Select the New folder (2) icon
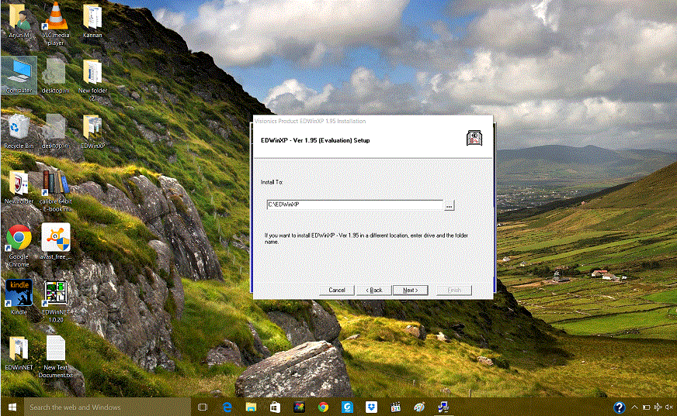 point(92,80)
